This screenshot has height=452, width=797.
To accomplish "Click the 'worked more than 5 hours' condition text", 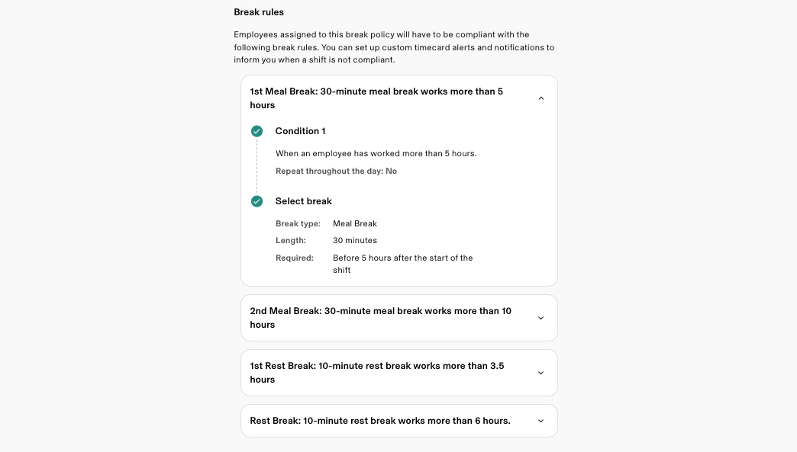I will pyautogui.click(x=376, y=154).
